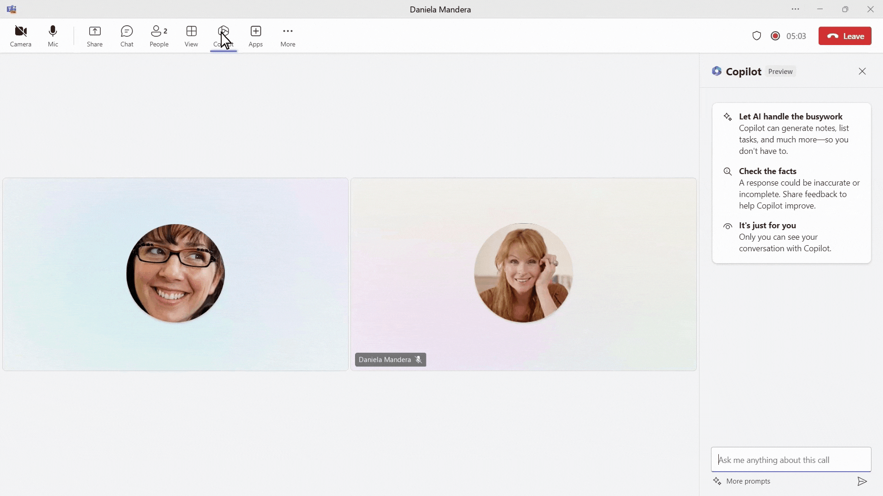Open the Share screen panel
This screenshot has height=496, width=883.
tap(95, 36)
